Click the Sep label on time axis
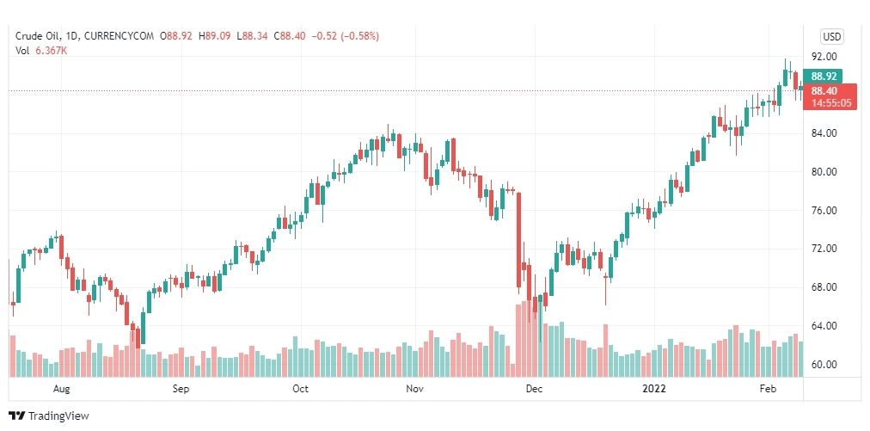The image size is (870, 431). [x=181, y=389]
